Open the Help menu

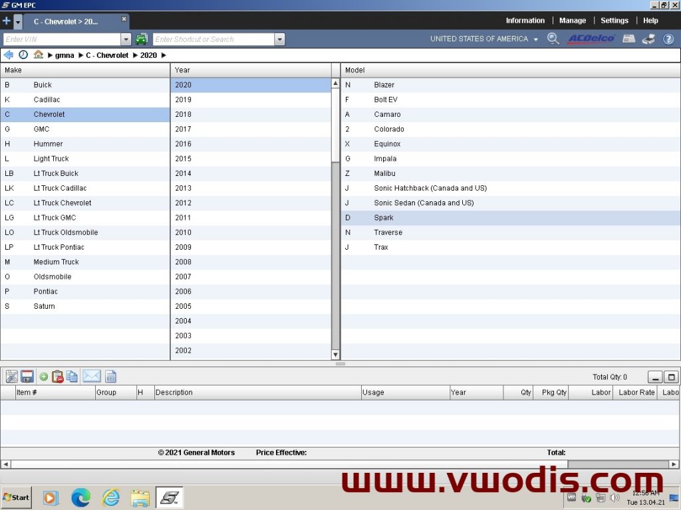coord(650,21)
